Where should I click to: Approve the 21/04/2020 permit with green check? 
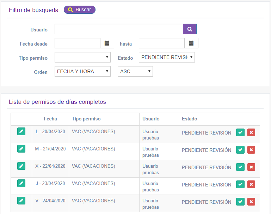point(240,150)
